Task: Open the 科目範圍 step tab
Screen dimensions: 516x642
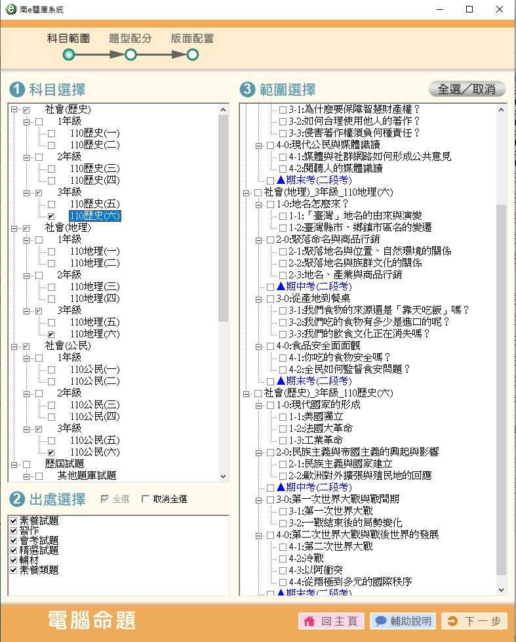Action: click(x=68, y=39)
